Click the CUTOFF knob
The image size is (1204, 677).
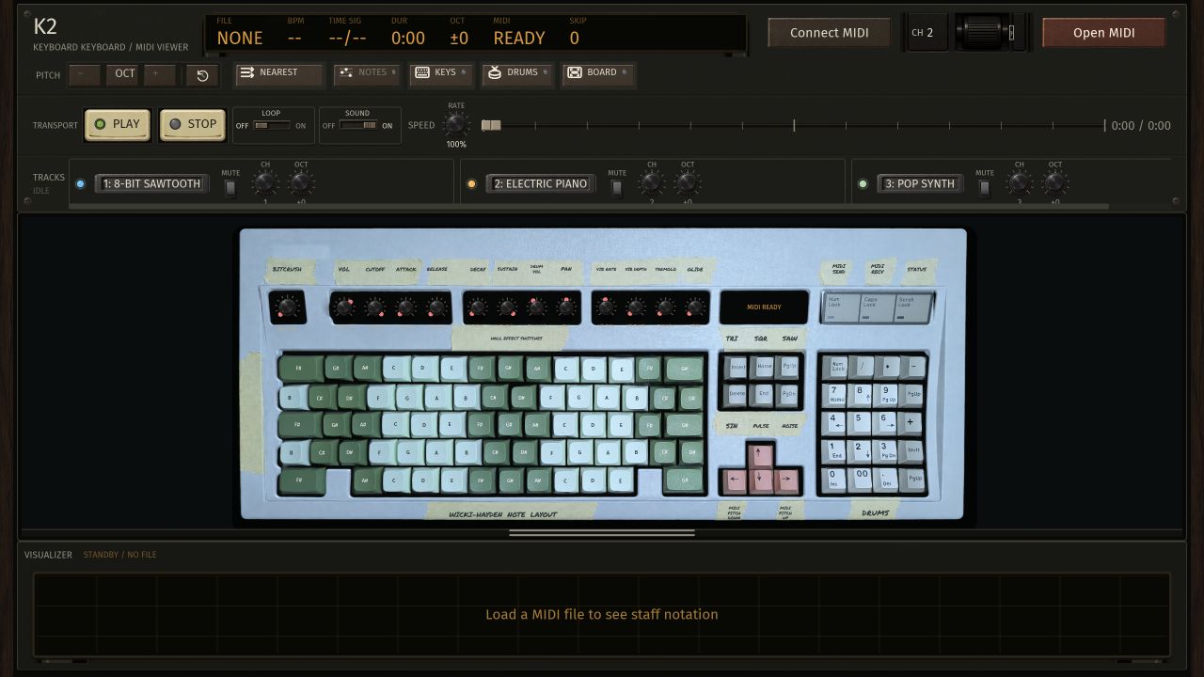tap(375, 307)
